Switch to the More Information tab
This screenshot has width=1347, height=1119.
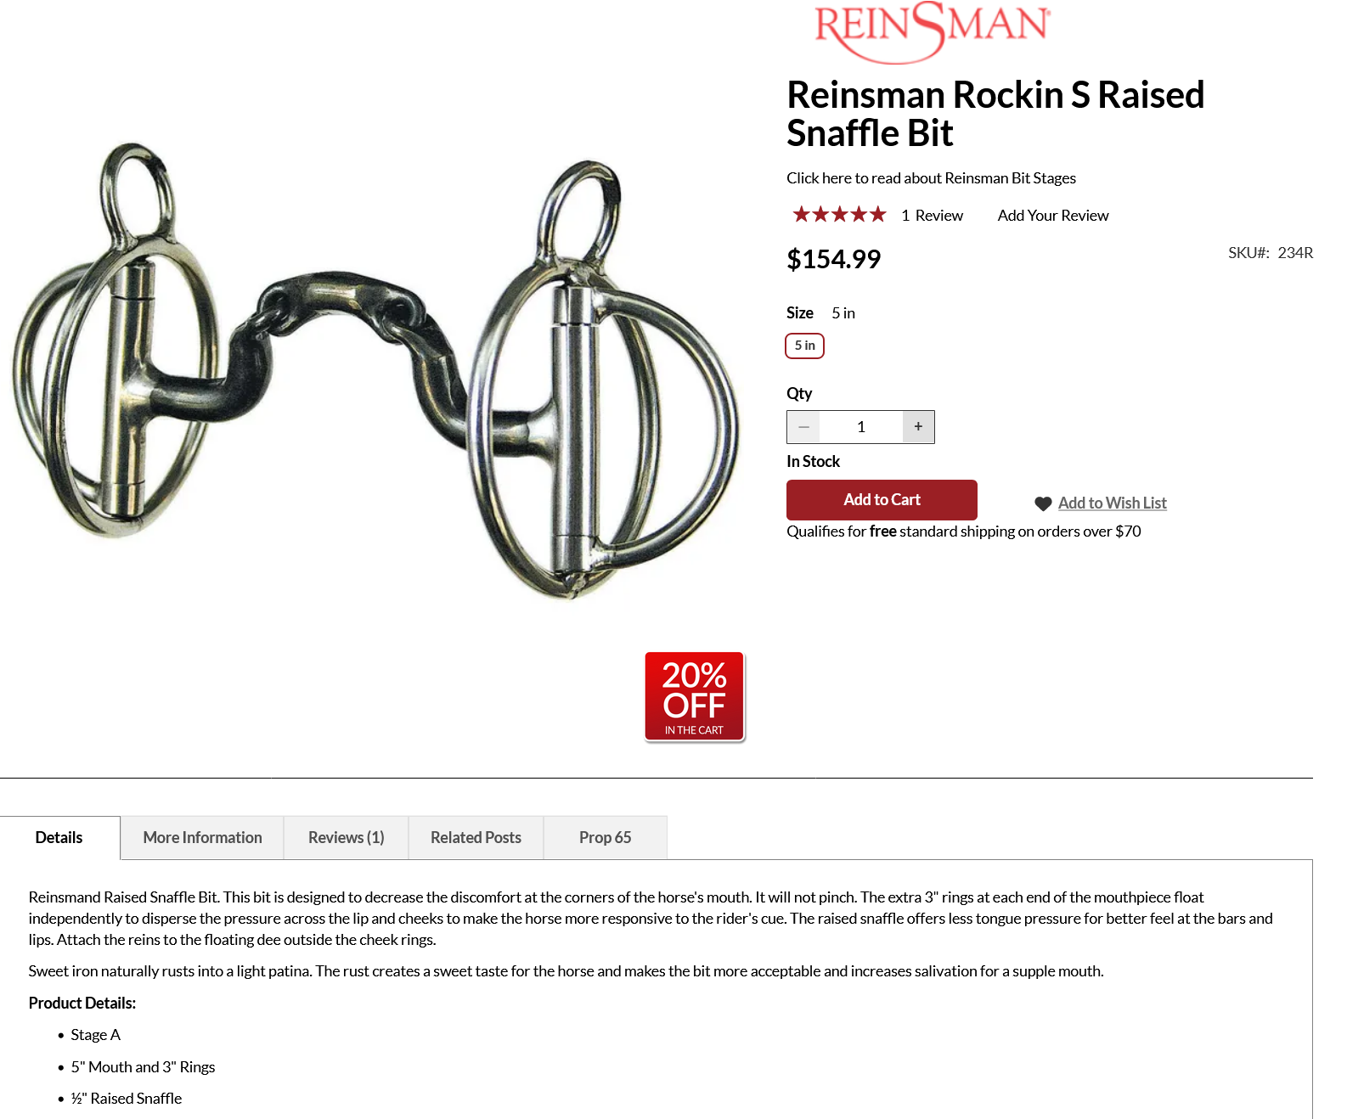click(x=202, y=838)
